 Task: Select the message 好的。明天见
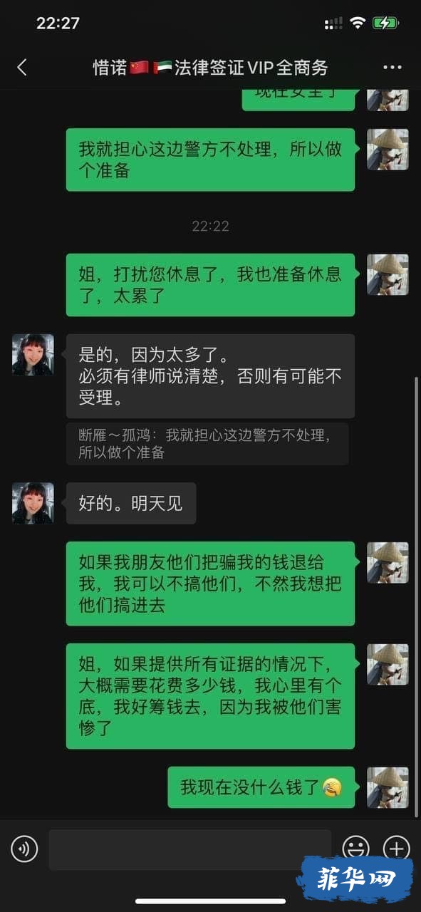pos(131,503)
